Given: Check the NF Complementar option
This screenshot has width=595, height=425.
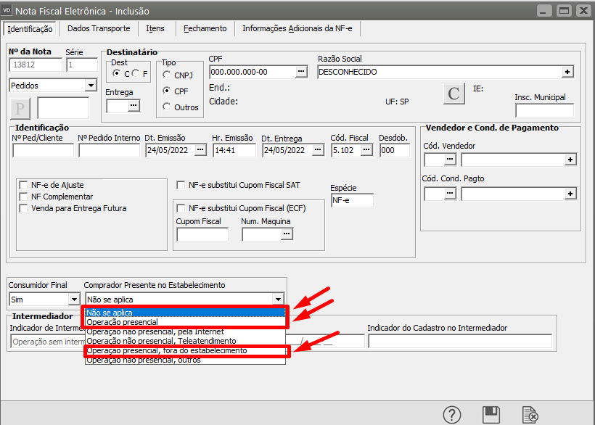Looking at the screenshot, I should coord(25,197).
